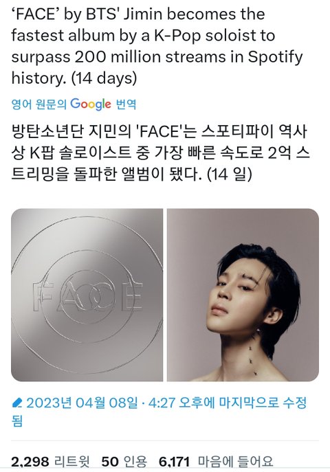Click the Google logo in translation line
330x472 pixels.
[x=91, y=104]
